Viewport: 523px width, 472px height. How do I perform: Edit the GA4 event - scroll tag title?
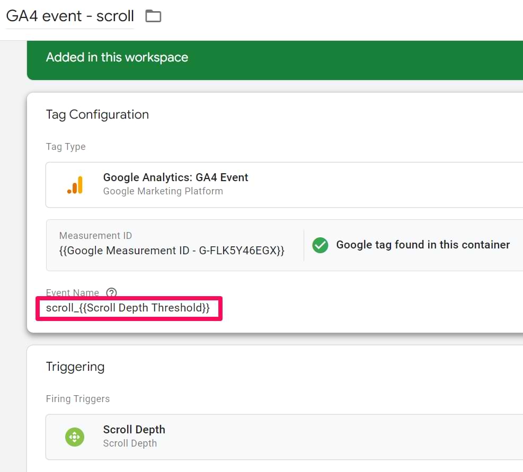point(69,16)
